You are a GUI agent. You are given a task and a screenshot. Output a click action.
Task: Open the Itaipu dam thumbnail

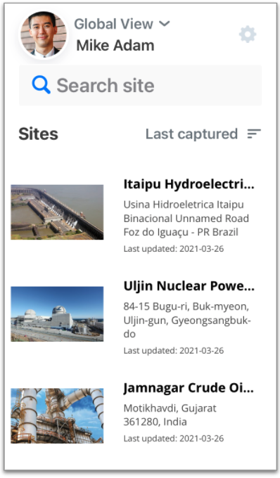pos(57,212)
